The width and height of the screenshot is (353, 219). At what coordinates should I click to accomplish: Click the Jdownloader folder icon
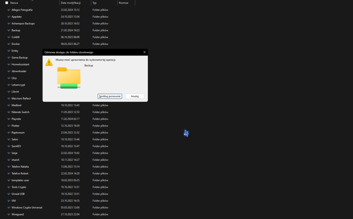[9, 71]
